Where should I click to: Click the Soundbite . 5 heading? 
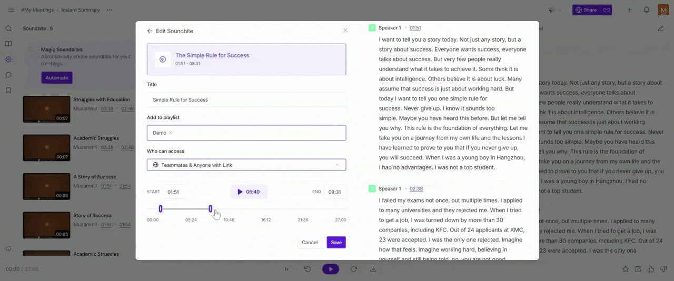[38, 28]
